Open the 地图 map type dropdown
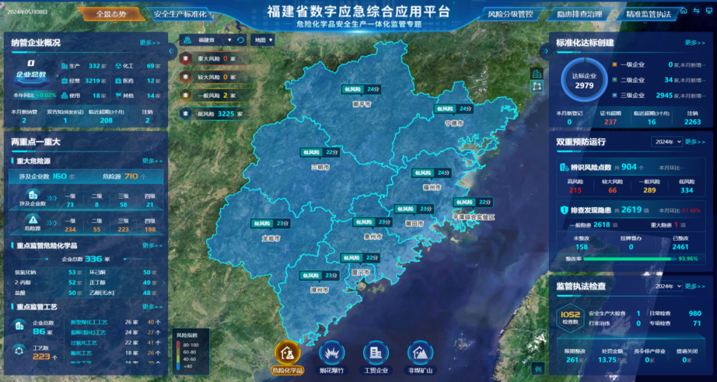The height and width of the screenshot is (382, 717). pyautogui.click(x=263, y=40)
